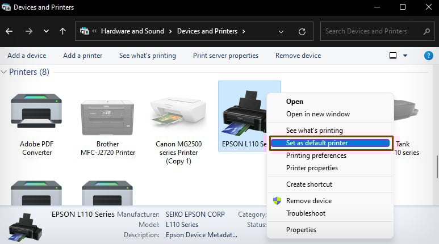Screen dimensions: 439x244
Task: Click Hardware and Sound breadcrumb
Action: tap(132, 31)
